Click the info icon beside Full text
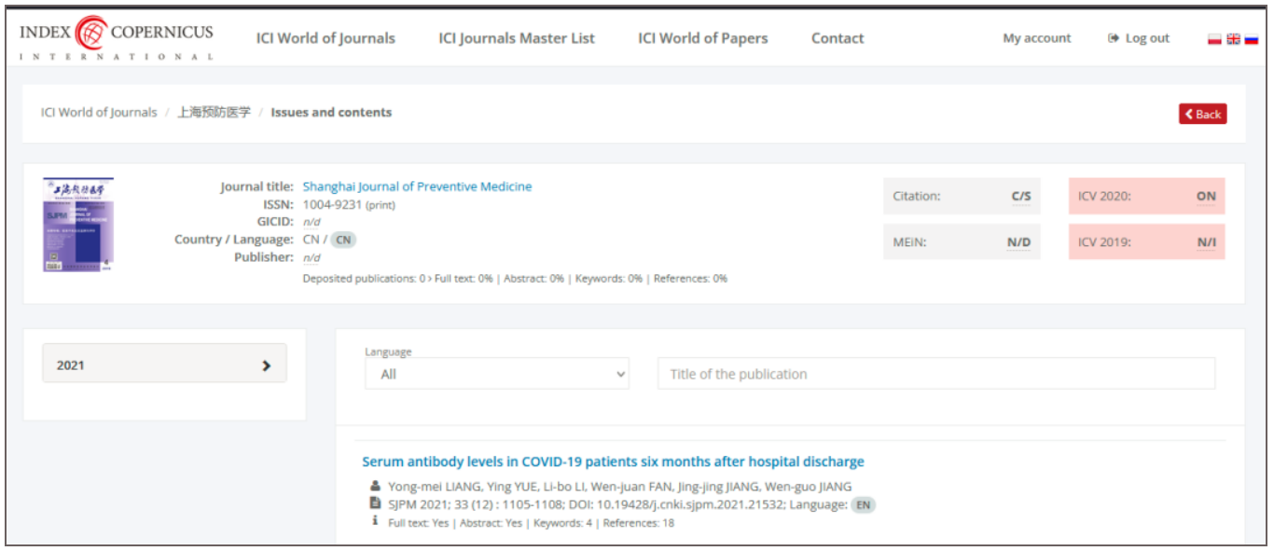 [x=375, y=522]
